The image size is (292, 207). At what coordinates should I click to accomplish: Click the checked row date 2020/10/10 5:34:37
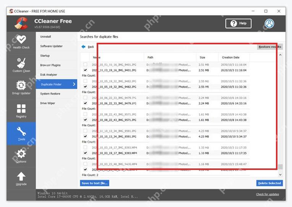234,136
